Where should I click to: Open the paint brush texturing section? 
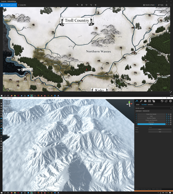point(141,101)
